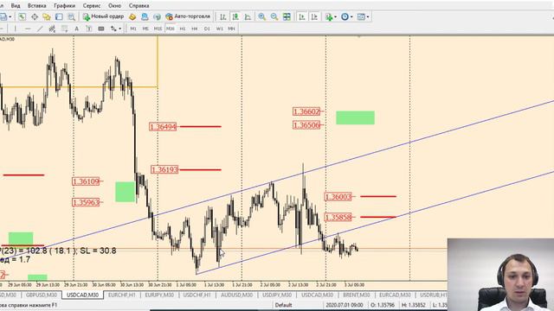Open the Сервис menu
Image resolution: width=554 pixels, height=311 pixels.
tap(92, 6)
